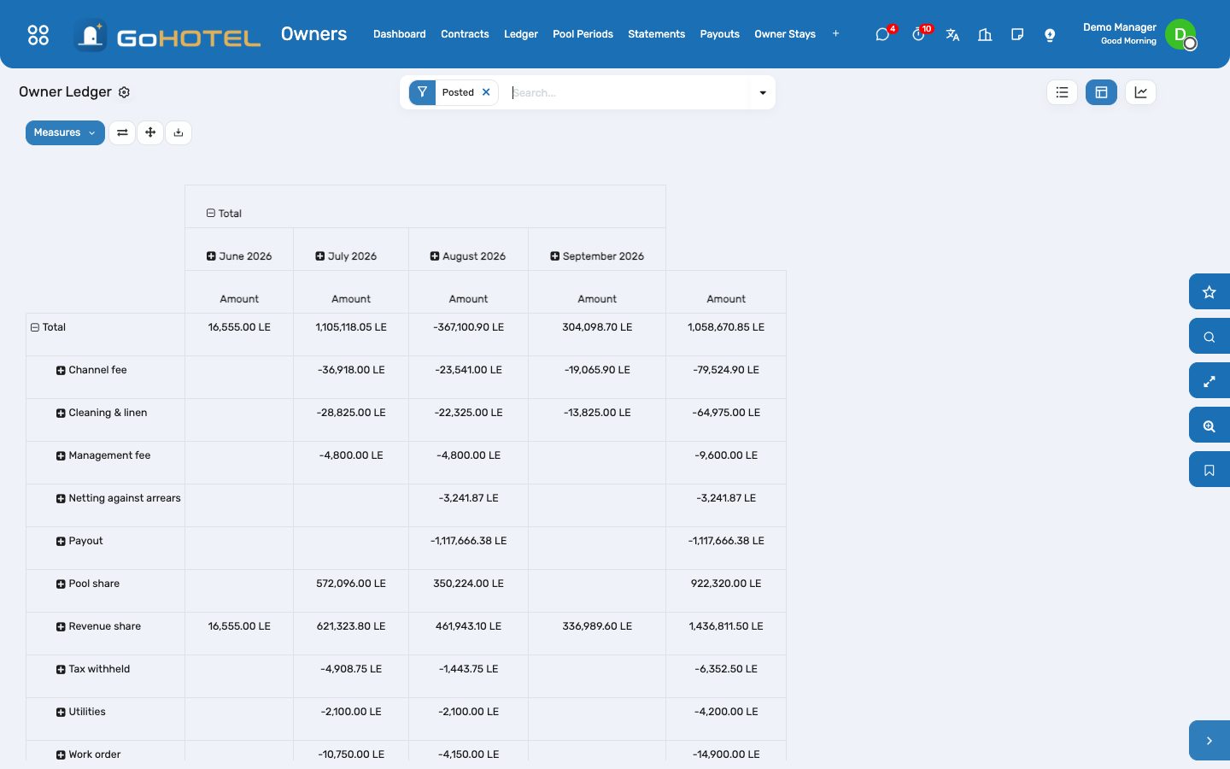The width and height of the screenshot is (1230, 769).
Task: Click the fullscreen expand side button
Action: [1209, 381]
